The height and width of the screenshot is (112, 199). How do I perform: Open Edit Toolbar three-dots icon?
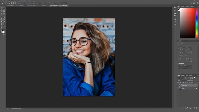[4, 28]
